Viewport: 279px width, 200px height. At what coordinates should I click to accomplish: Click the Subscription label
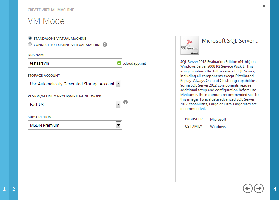tap(39, 117)
